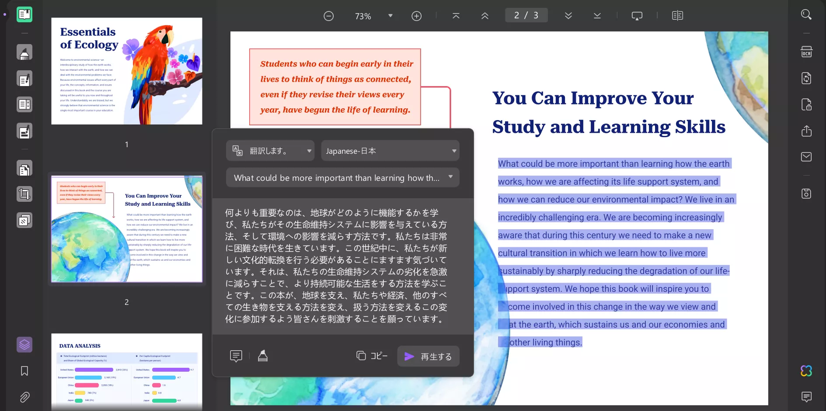Switch page display layout view
This screenshot has height=411, width=826.
click(x=677, y=16)
